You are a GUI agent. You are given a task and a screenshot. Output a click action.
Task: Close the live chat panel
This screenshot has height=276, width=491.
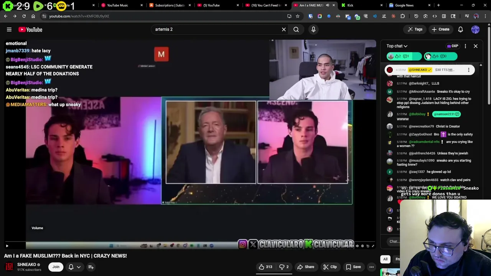476,46
